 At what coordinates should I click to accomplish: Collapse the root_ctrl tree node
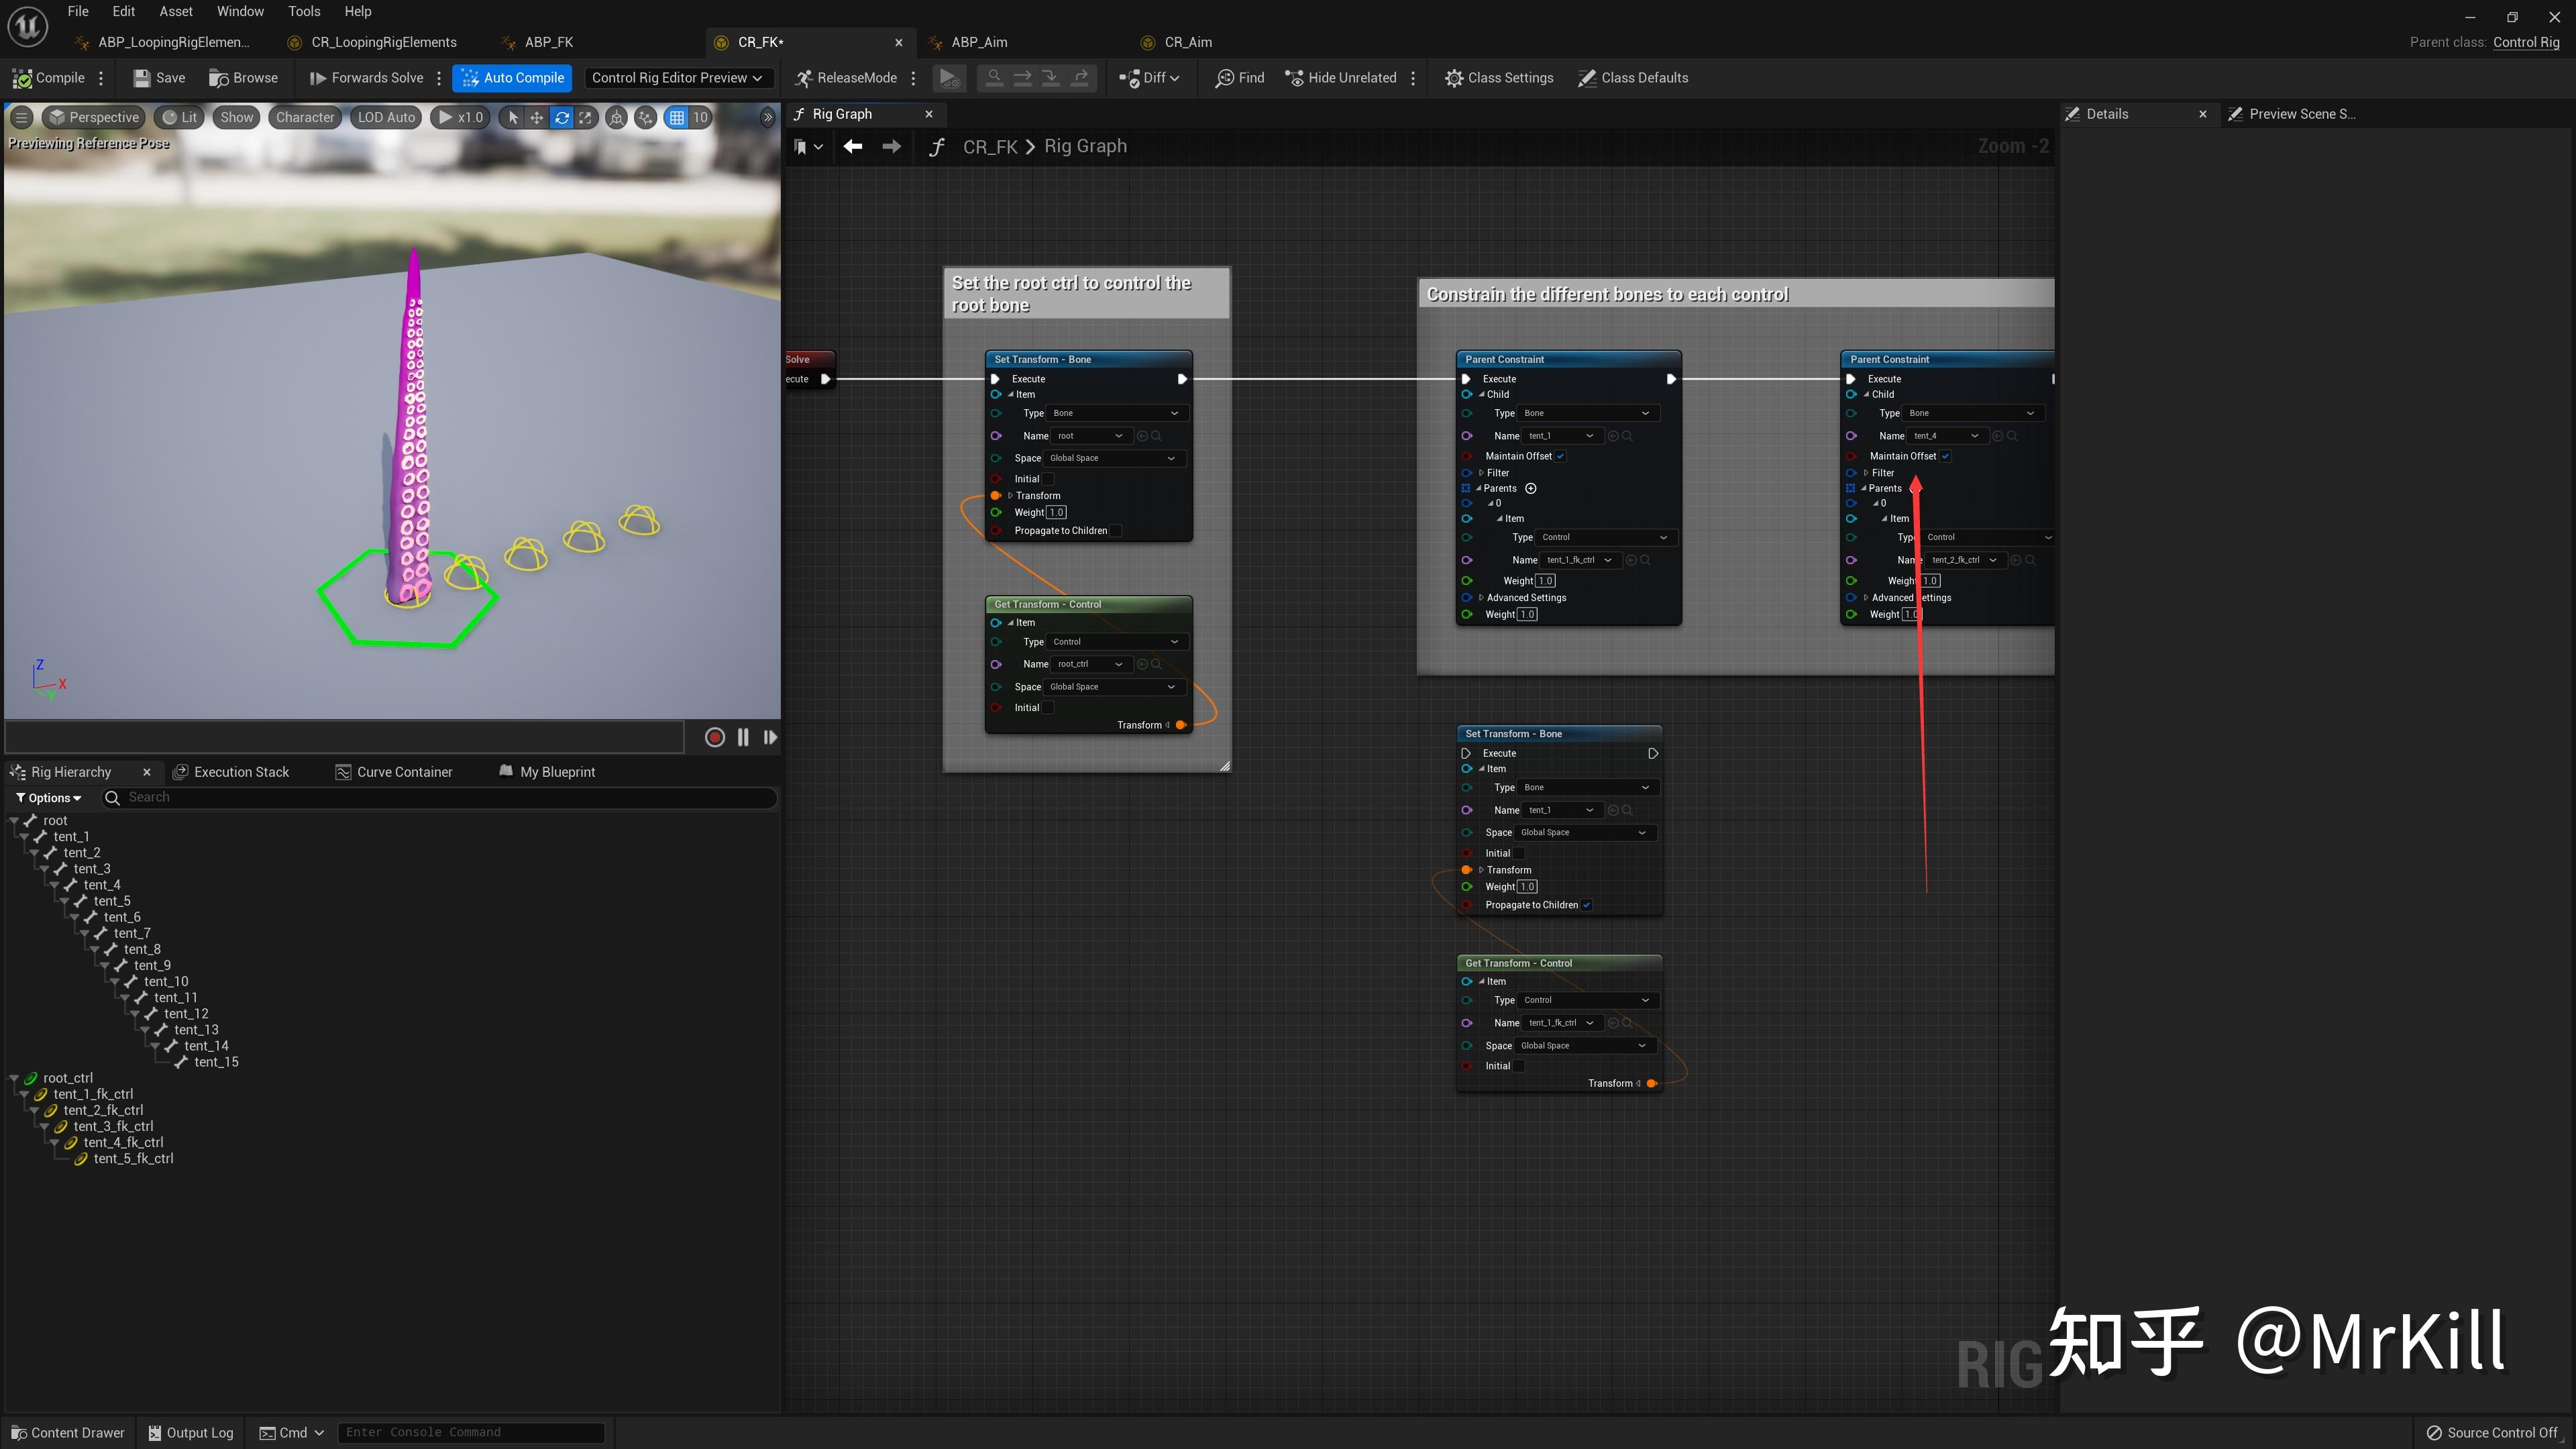14,1078
